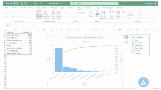Switch to Page Break Preview

(x=46, y=15)
